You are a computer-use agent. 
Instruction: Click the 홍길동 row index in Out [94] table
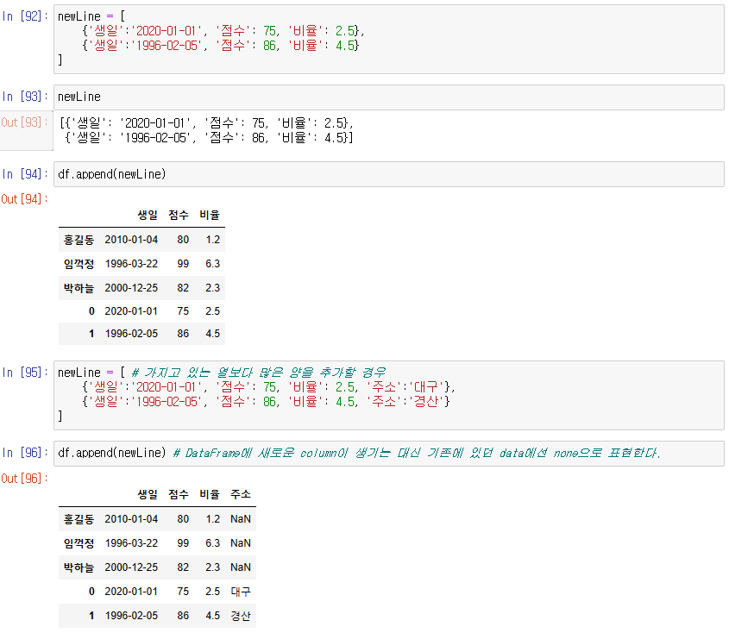pyautogui.click(x=79, y=240)
